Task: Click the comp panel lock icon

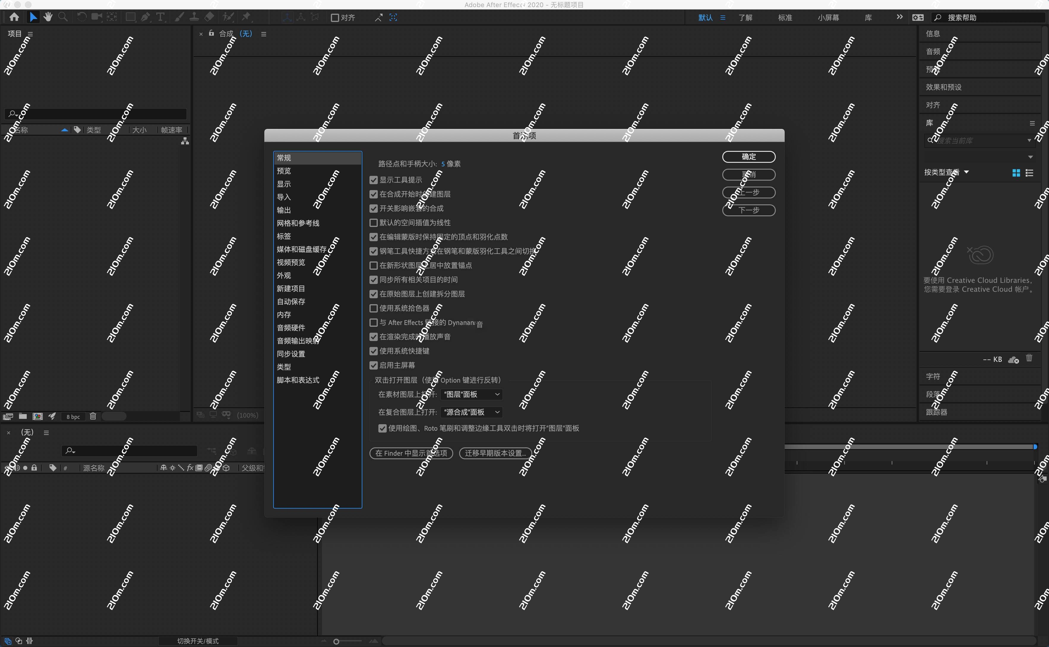Action: click(211, 33)
